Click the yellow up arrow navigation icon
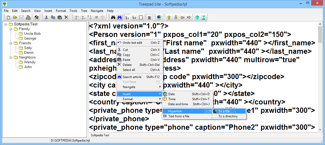This screenshot has height=145, width=325. pyautogui.click(x=169, y=17)
